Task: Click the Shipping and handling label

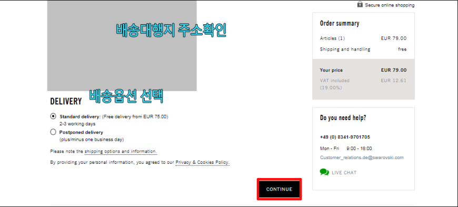Action: [345, 50]
